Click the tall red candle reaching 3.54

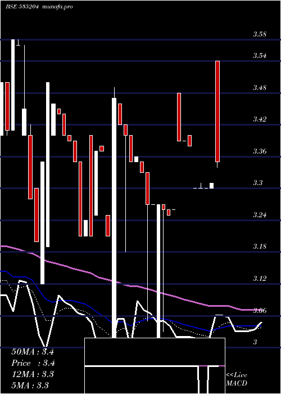217,111
